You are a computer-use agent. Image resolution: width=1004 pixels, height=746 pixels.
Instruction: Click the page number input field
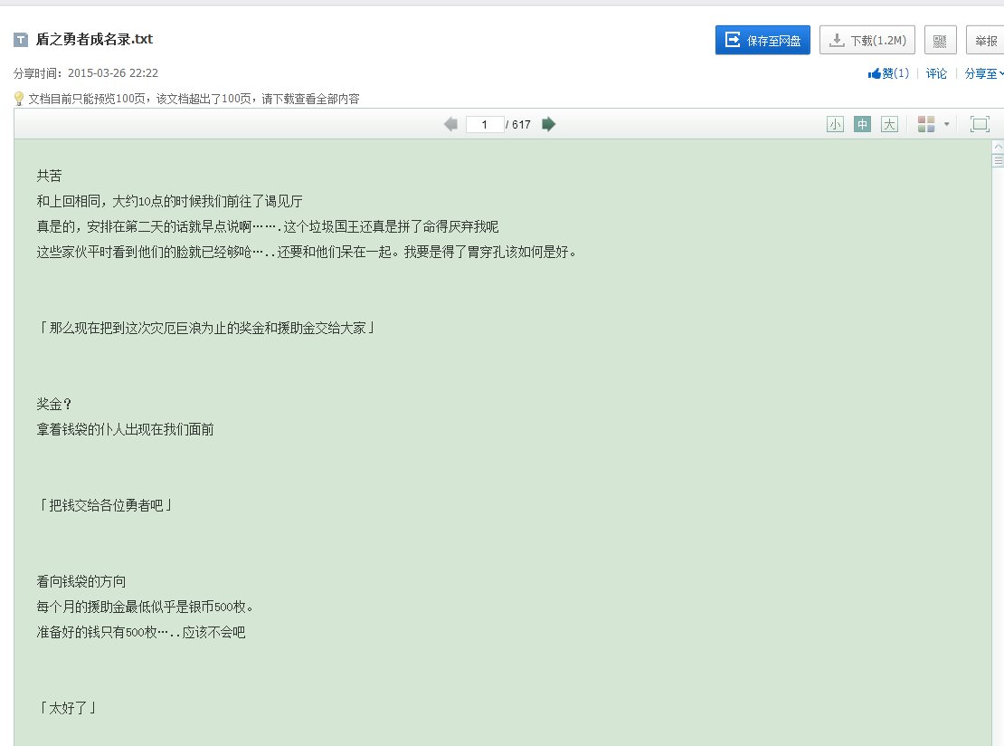(485, 124)
